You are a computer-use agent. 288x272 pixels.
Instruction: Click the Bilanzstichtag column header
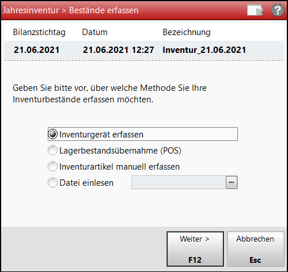[39, 32]
